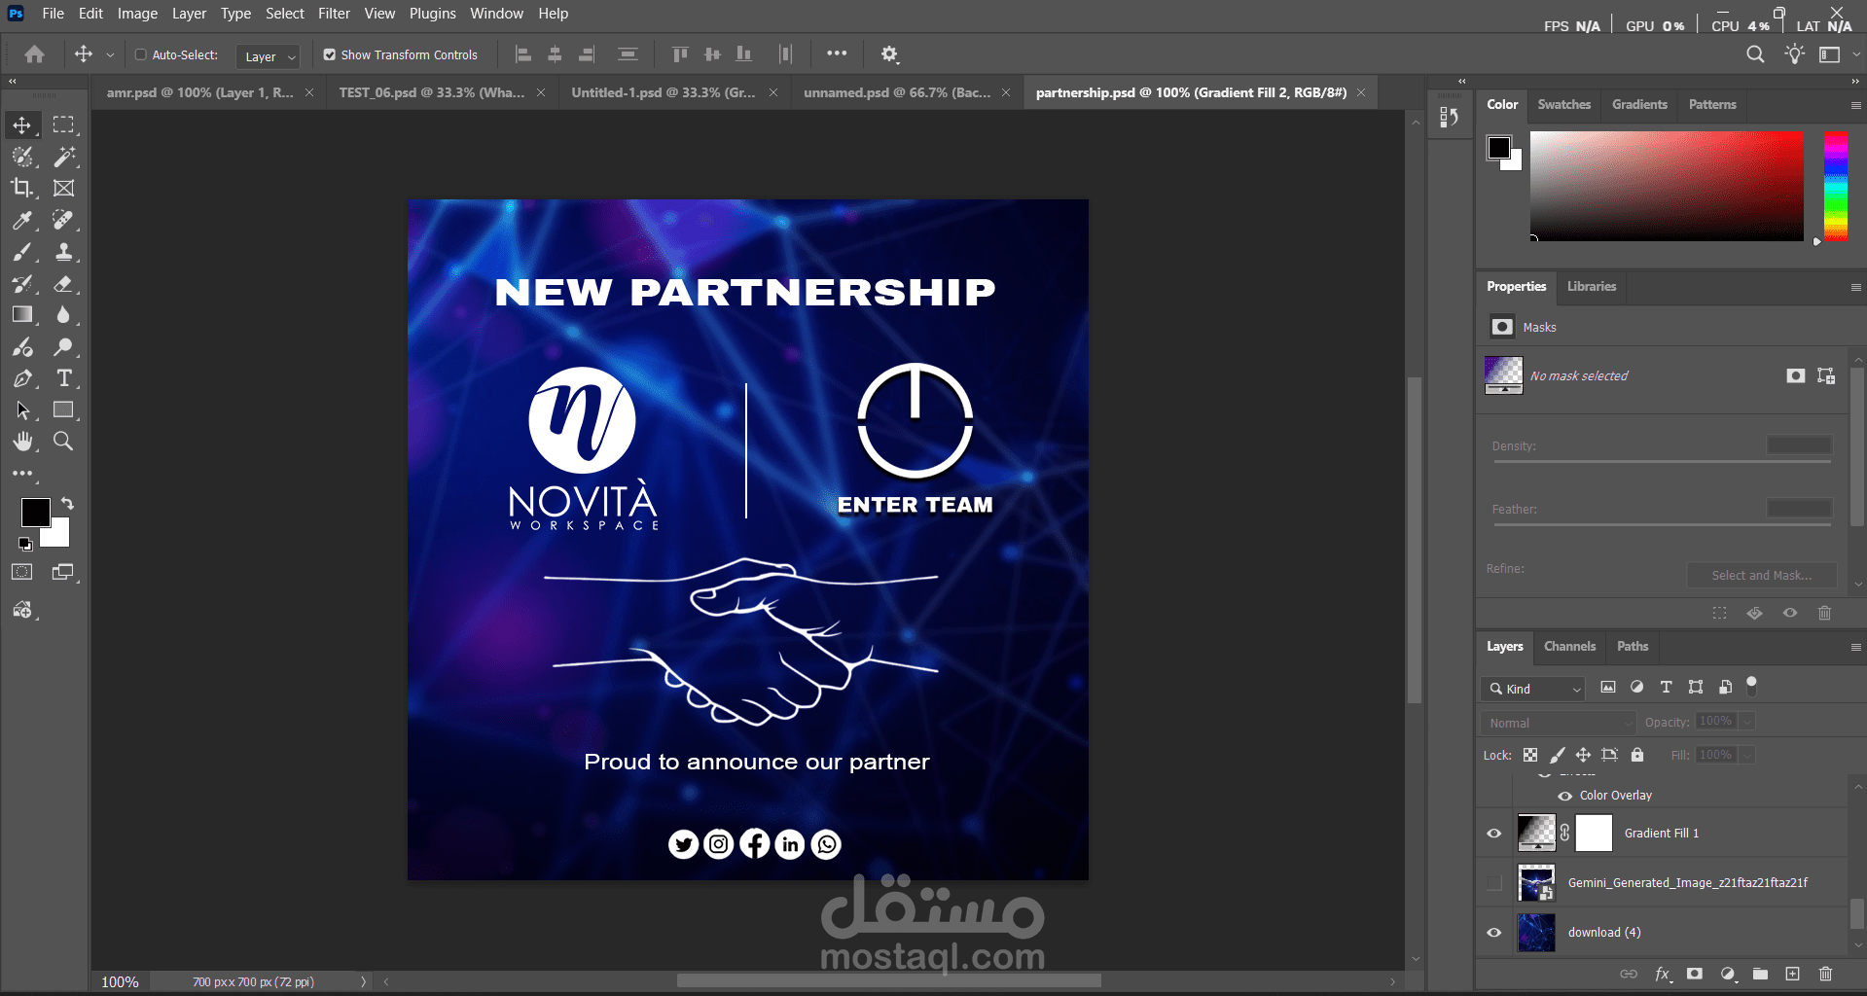The image size is (1867, 996).
Task: Click the hue spectrum slider
Action: [1836, 186]
